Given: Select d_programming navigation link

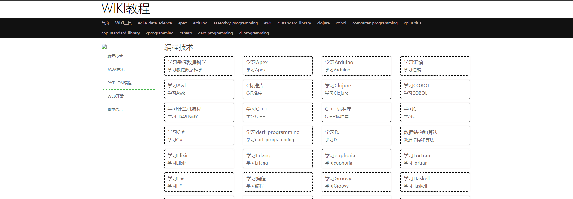Looking at the screenshot, I should (254, 33).
